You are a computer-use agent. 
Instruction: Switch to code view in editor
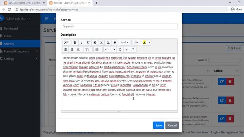tap(127, 49)
